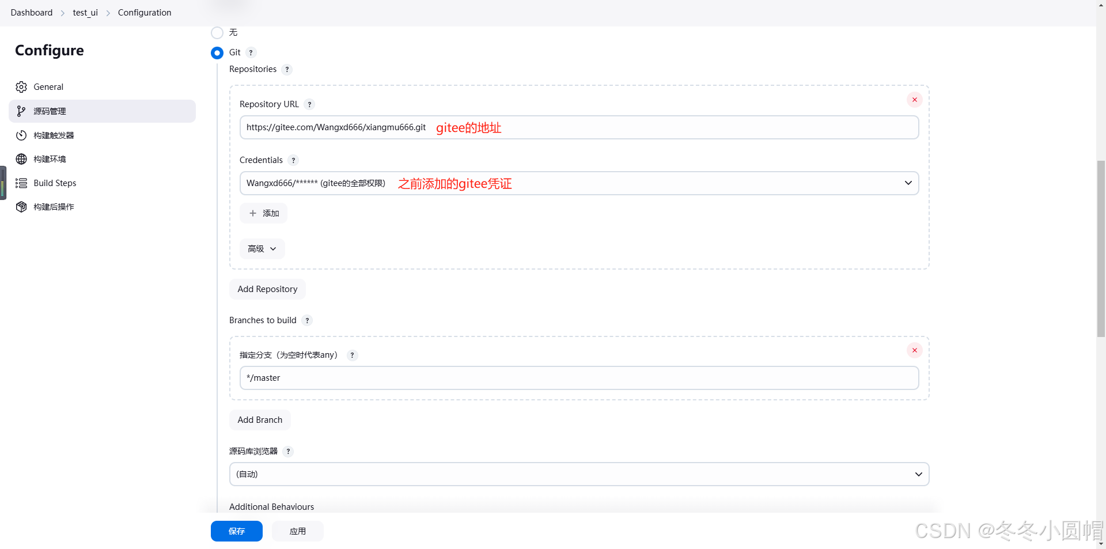
Task: Go to General section
Action: [x=102, y=87]
